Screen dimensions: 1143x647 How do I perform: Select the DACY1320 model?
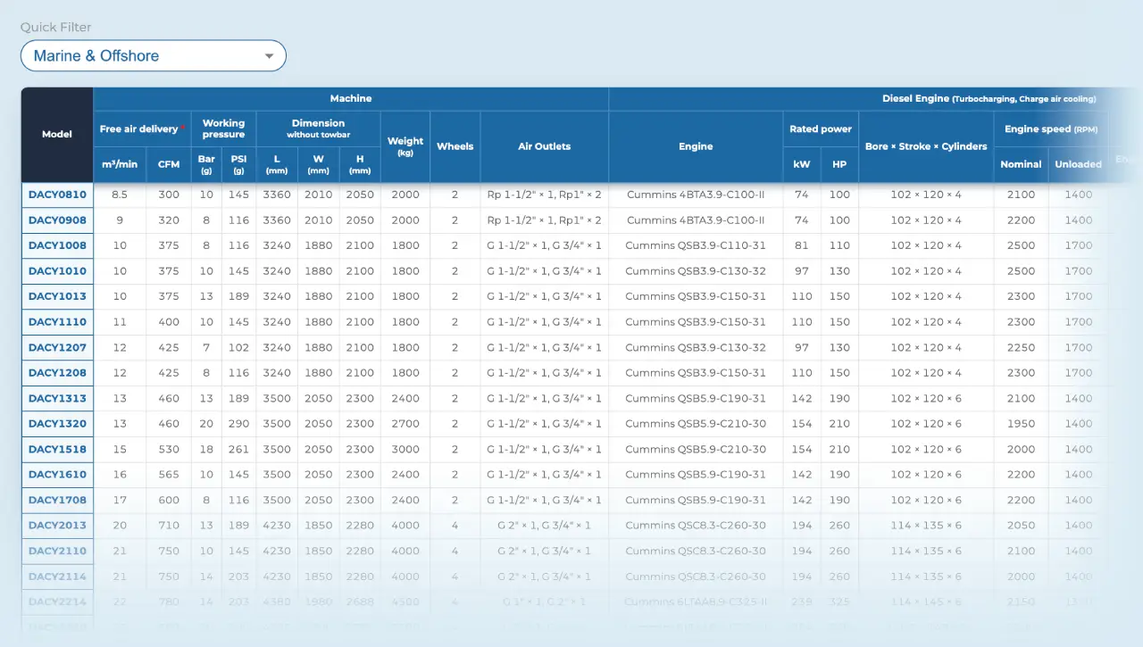(57, 424)
